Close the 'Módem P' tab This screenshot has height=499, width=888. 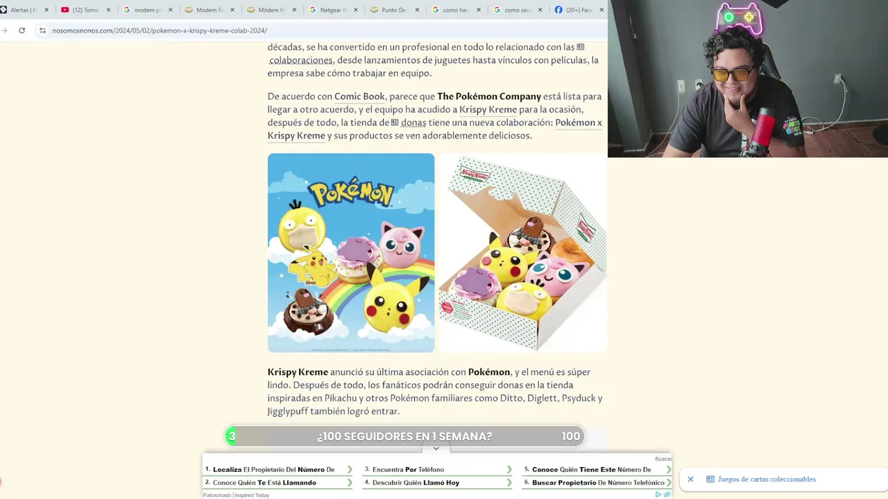click(x=294, y=10)
